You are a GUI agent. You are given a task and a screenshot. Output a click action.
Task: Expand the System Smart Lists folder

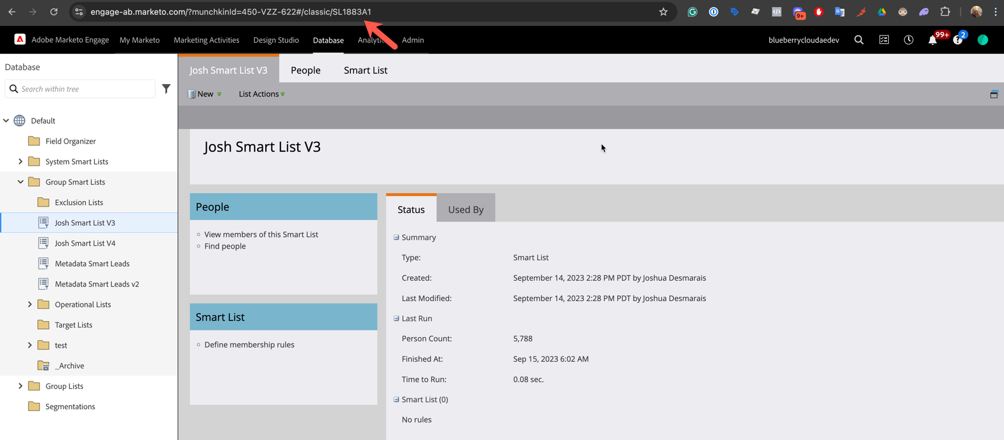click(20, 162)
